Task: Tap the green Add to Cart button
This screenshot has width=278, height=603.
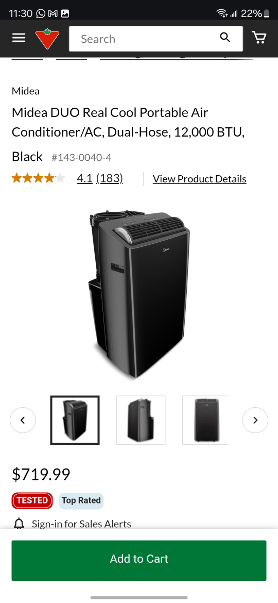Action: [139, 560]
